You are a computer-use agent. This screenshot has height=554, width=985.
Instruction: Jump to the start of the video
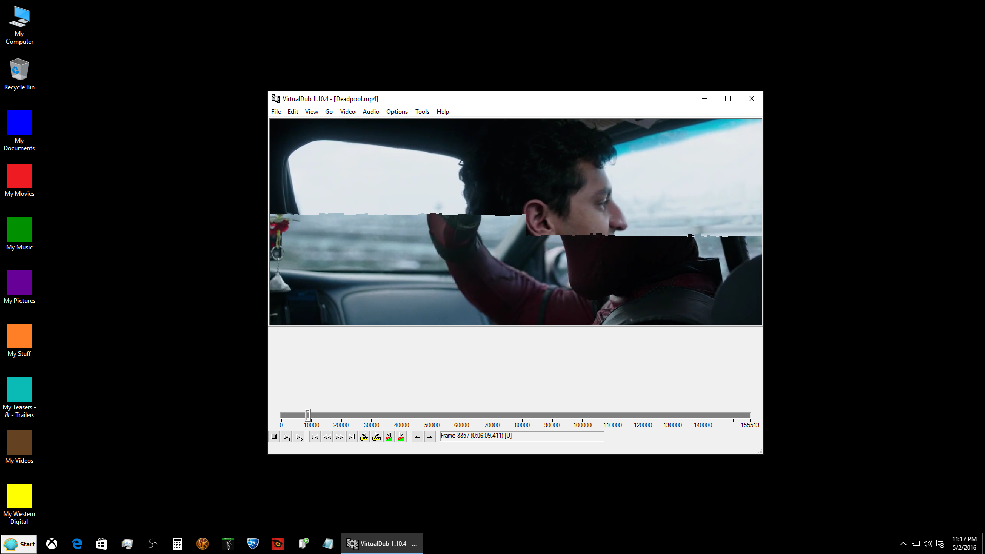point(315,437)
